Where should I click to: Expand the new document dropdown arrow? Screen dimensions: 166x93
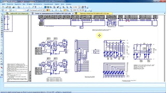[5, 7]
